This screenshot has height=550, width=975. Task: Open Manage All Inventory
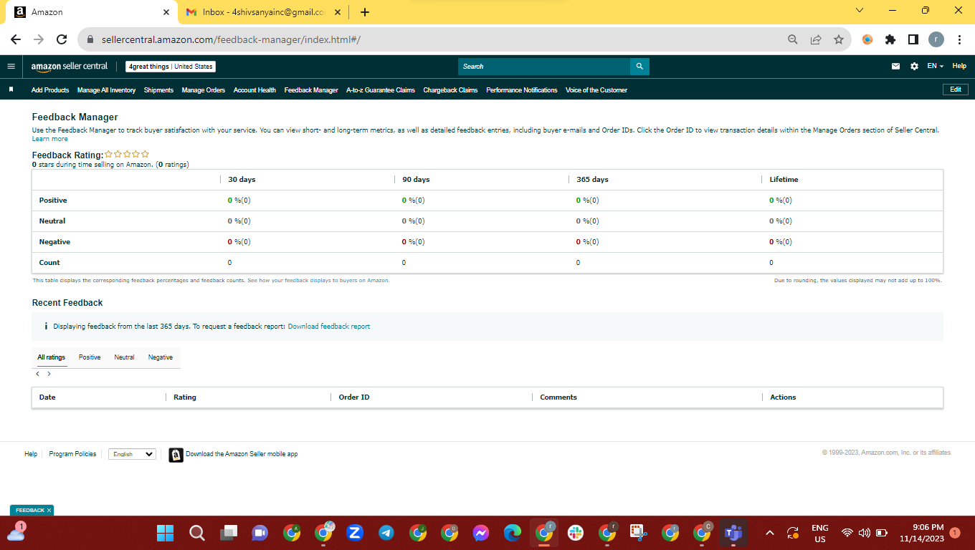(x=107, y=90)
